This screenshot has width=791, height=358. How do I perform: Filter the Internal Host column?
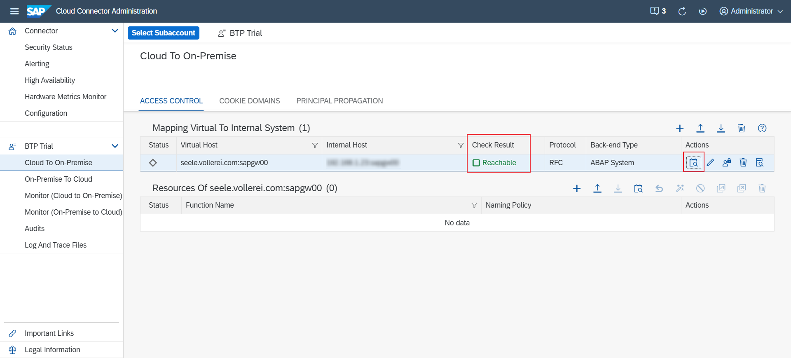461,145
